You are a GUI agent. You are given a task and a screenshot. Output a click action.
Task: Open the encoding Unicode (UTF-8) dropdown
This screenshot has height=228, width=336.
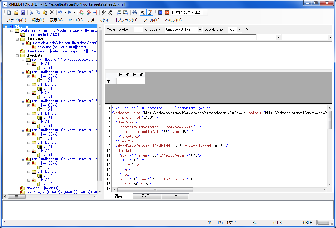click(200, 30)
